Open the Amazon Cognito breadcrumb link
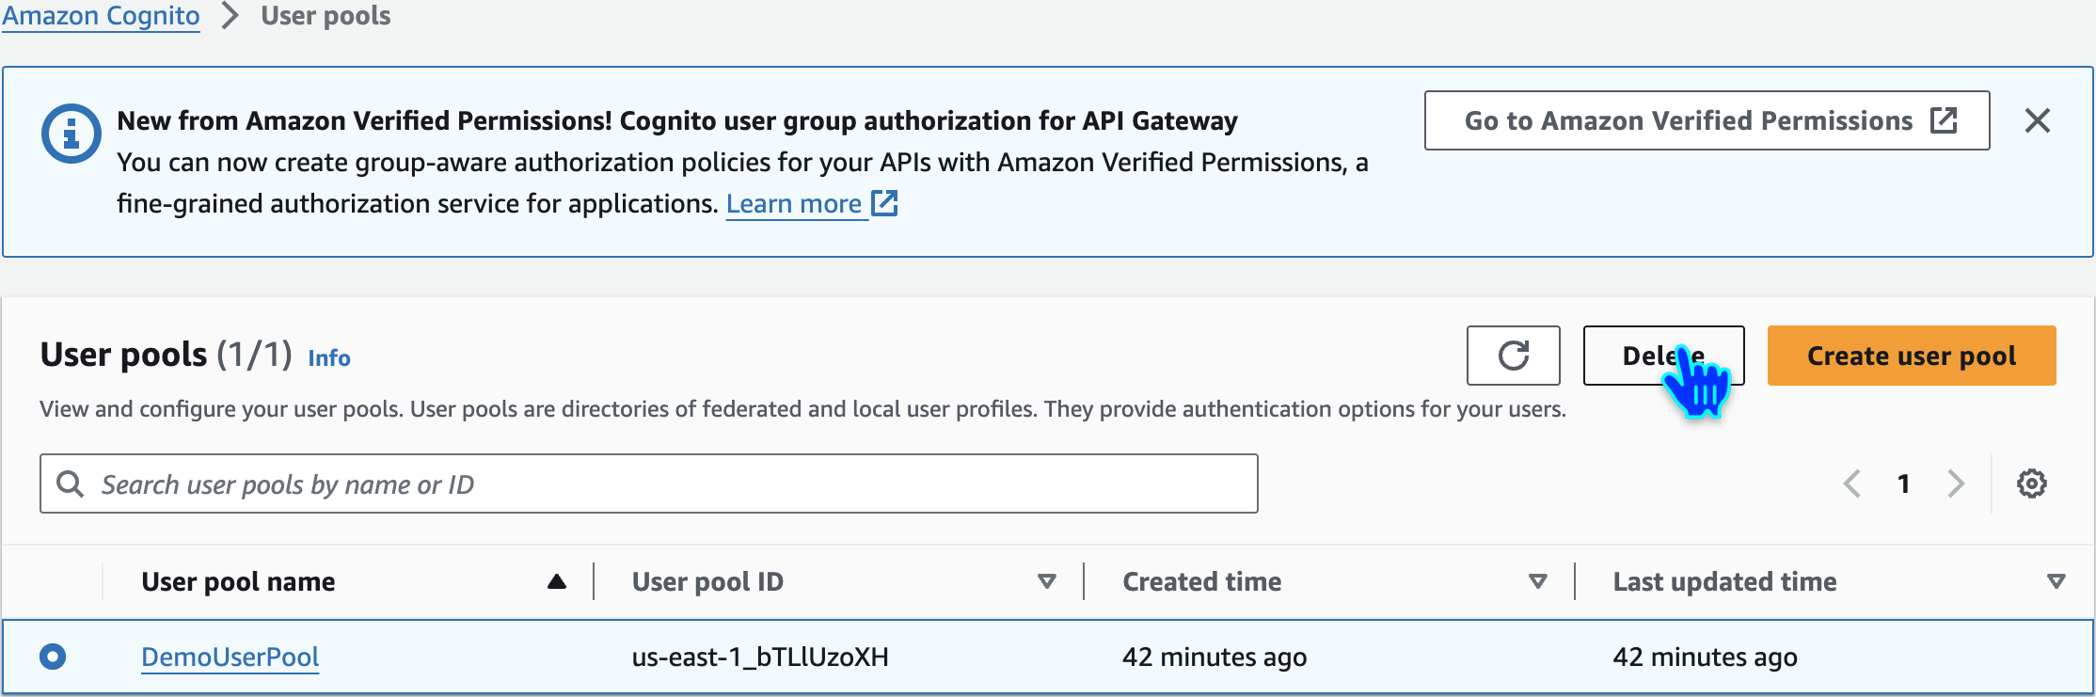The image size is (2096, 697). point(101,16)
